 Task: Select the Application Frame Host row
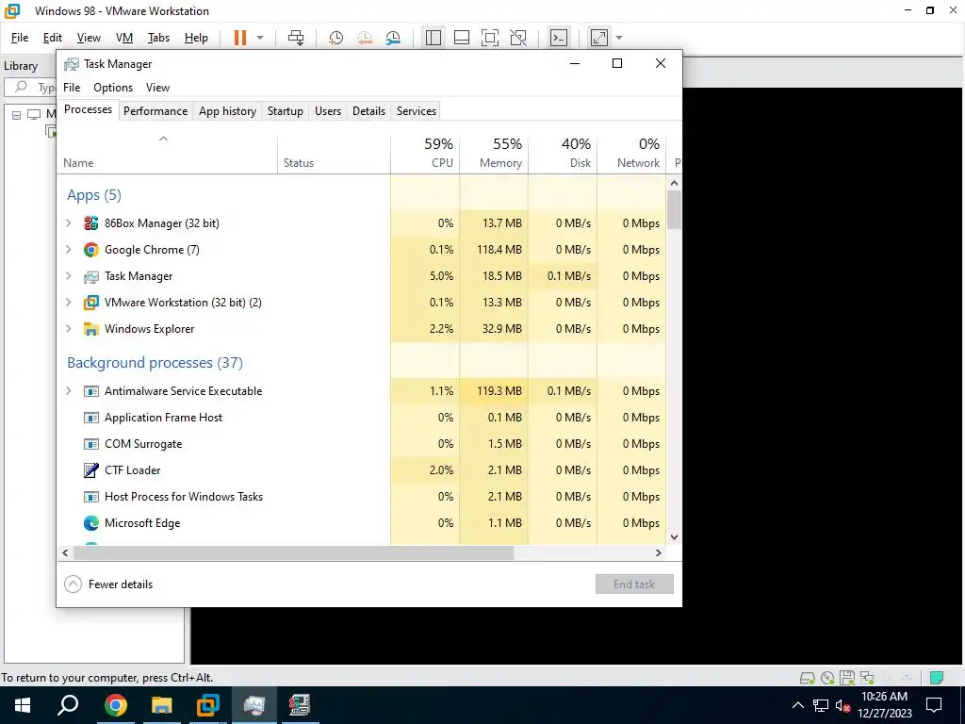pos(362,418)
